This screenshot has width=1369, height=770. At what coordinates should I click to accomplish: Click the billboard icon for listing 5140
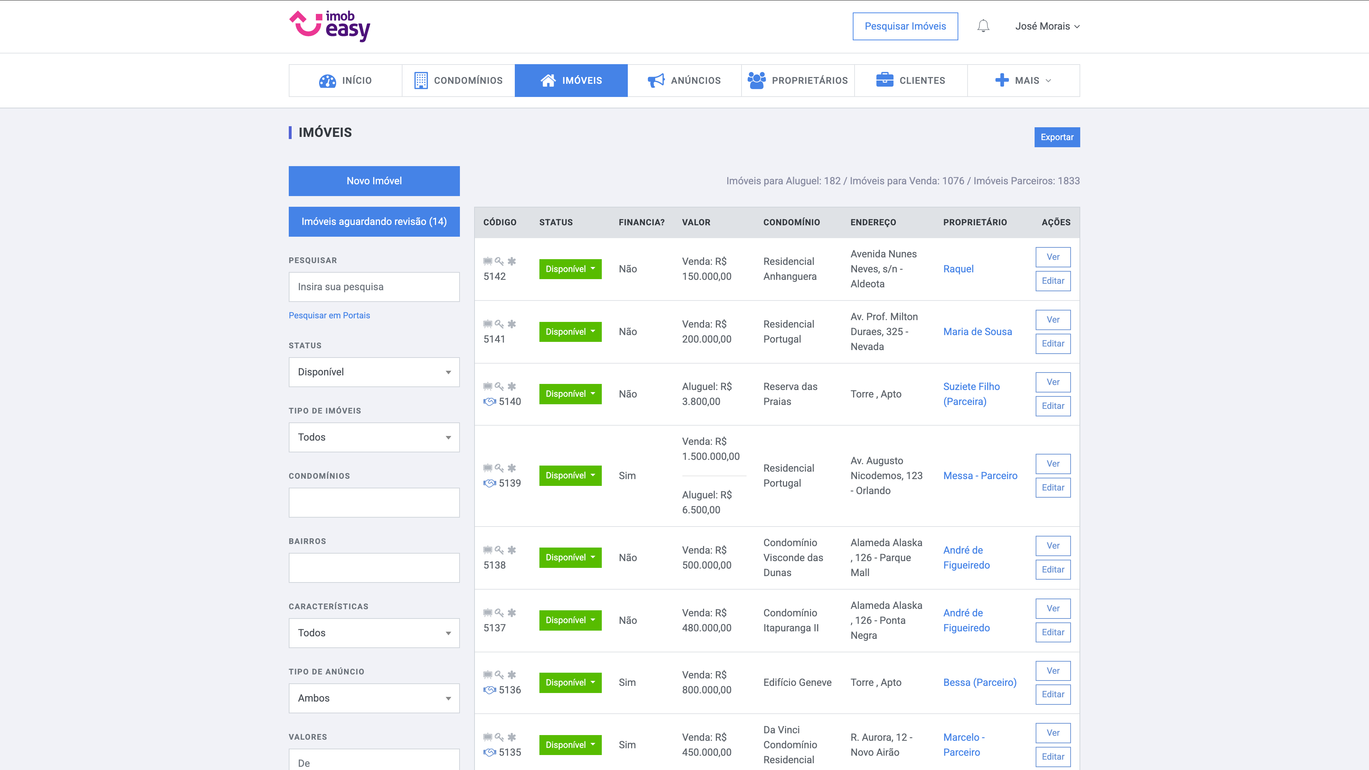click(x=487, y=386)
